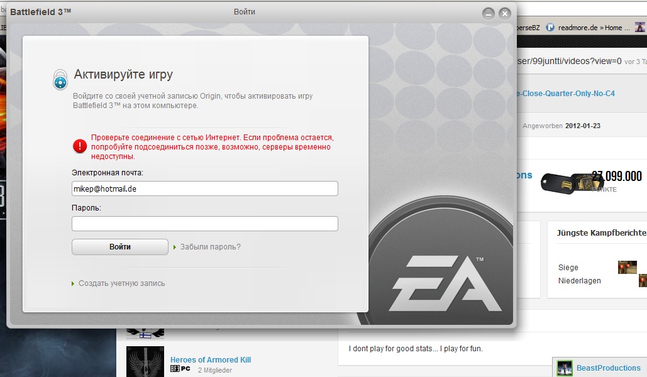Click the BF3 PC badge icon
Screen dimensions: 647x377
(180, 369)
